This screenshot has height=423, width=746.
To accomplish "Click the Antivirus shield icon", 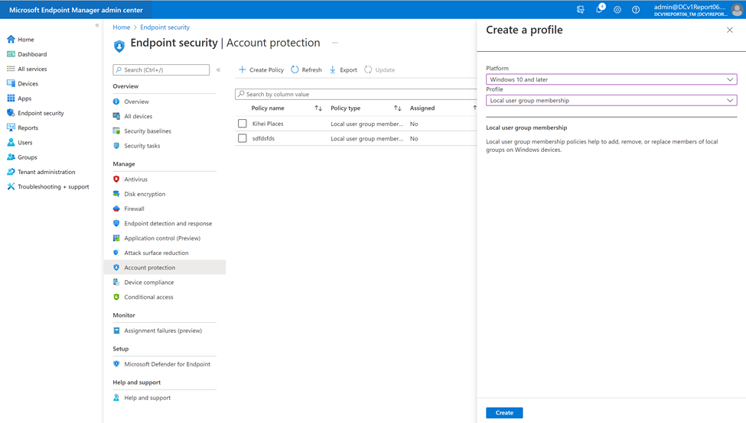I will click(116, 179).
